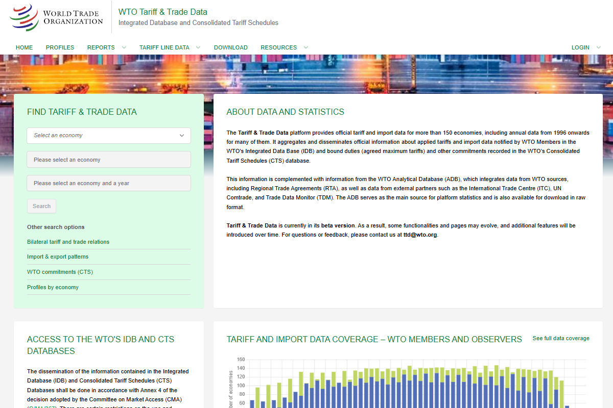
Task: Open the LOGIN dropdown
Action: [580, 47]
